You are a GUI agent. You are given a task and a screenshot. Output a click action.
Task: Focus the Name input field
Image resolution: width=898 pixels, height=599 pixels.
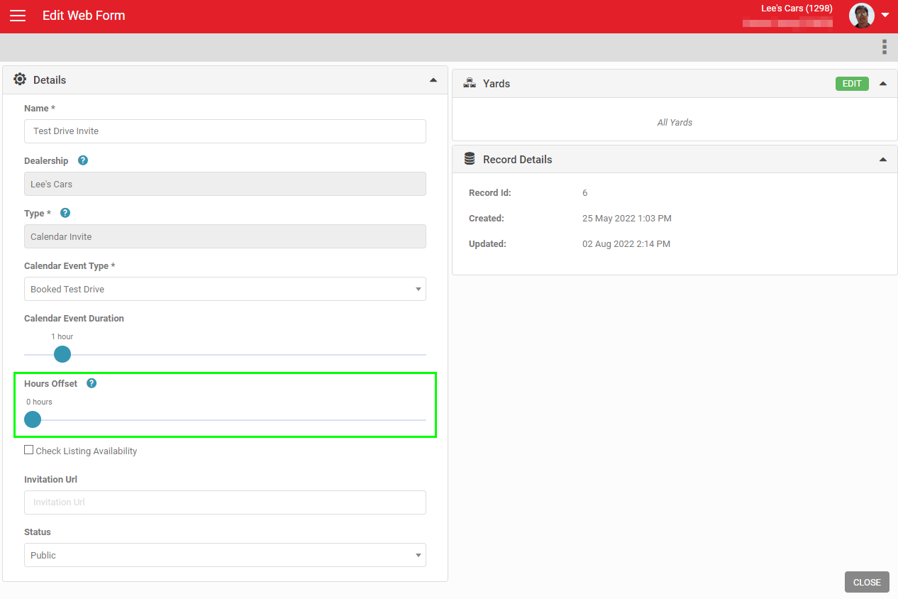225,131
